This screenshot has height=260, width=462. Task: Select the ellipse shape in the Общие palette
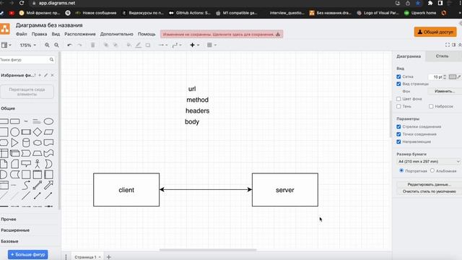point(48,121)
